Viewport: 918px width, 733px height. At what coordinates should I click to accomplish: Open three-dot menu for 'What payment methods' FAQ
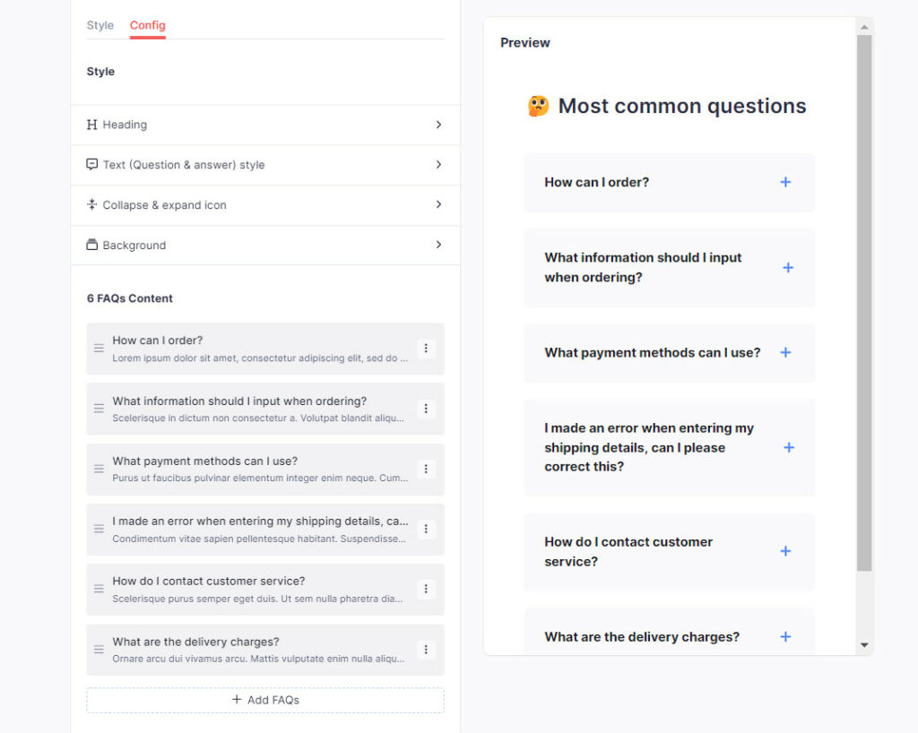pos(426,470)
